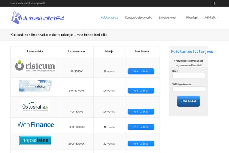
Task: Open the Pikavippi menu item
Action: 192,18
